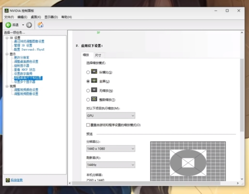Open 更改分辨率 link

click(22, 57)
